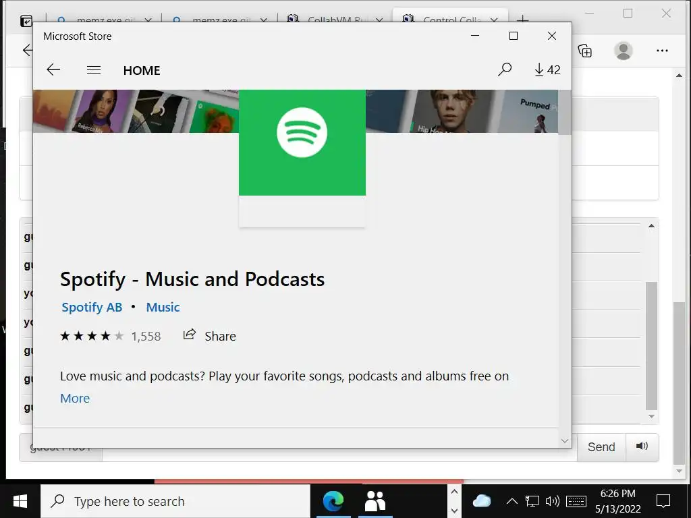The height and width of the screenshot is (518, 691).
Task: Maximize the Microsoft Store window
Action: (514, 36)
